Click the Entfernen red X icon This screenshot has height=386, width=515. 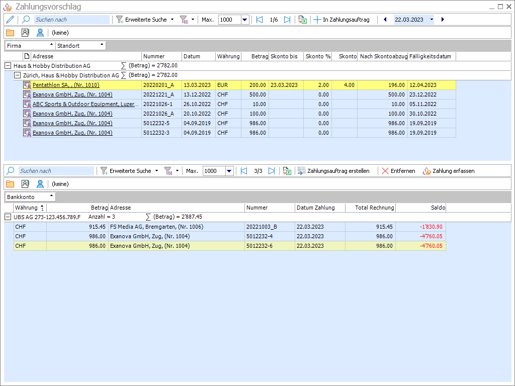[385, 171]
